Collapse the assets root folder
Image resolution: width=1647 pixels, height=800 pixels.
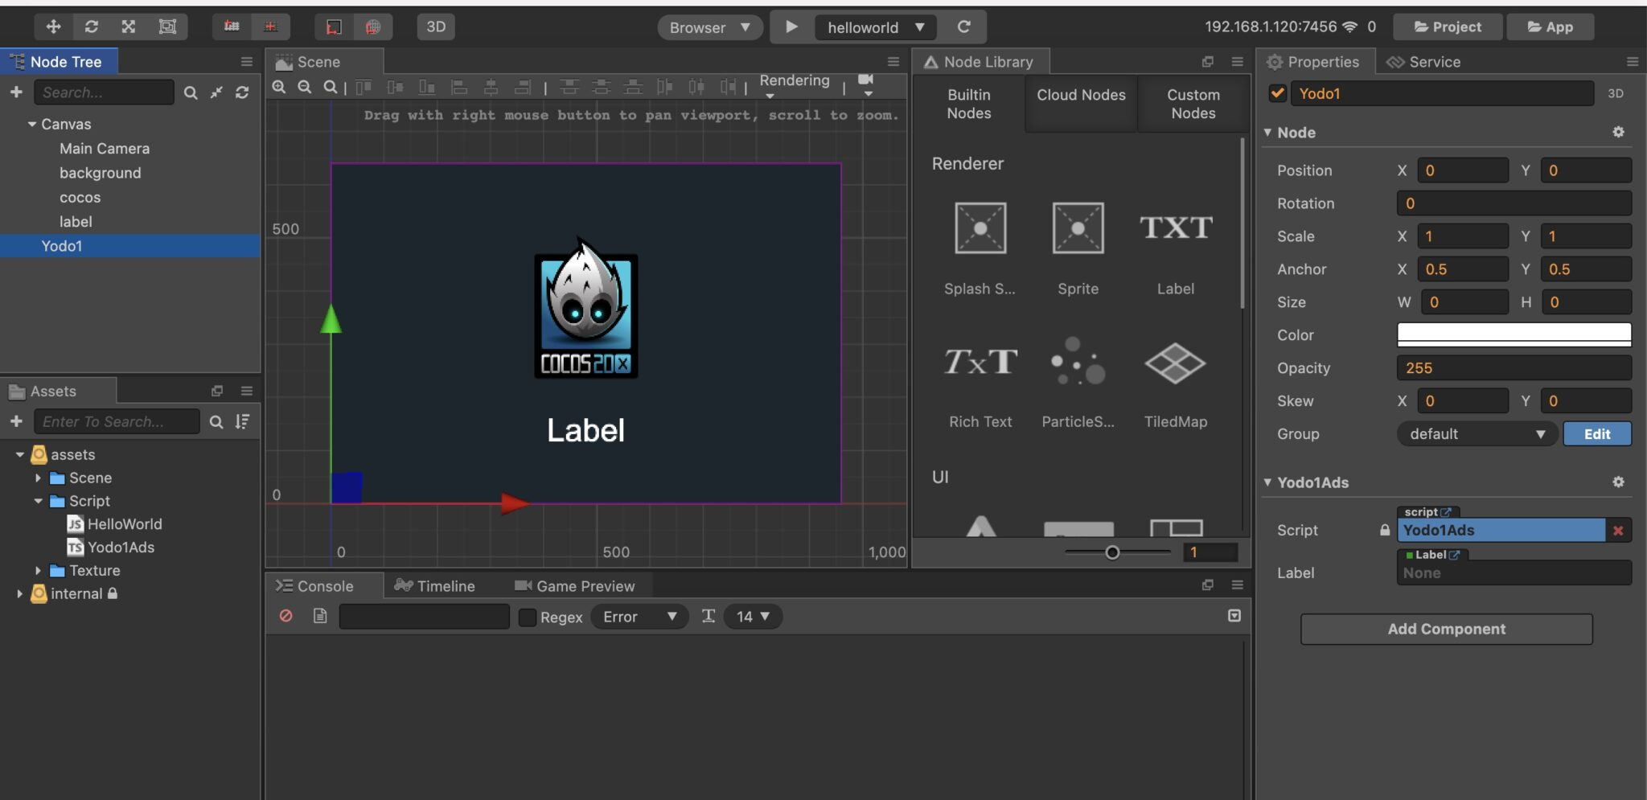pyautogui.click(x=19, y=454)
